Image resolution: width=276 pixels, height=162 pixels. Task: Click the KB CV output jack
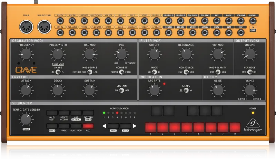coord(217,33)
